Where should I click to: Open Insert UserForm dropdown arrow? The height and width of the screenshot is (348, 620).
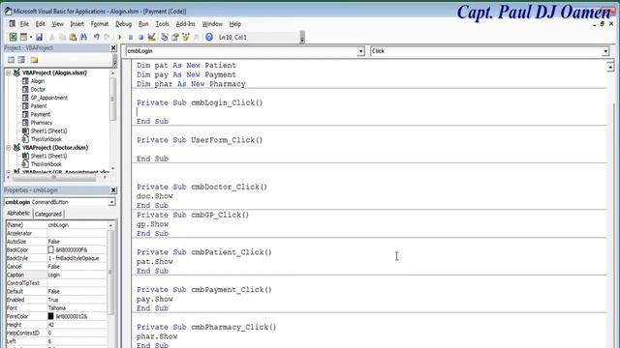(30, 37)
